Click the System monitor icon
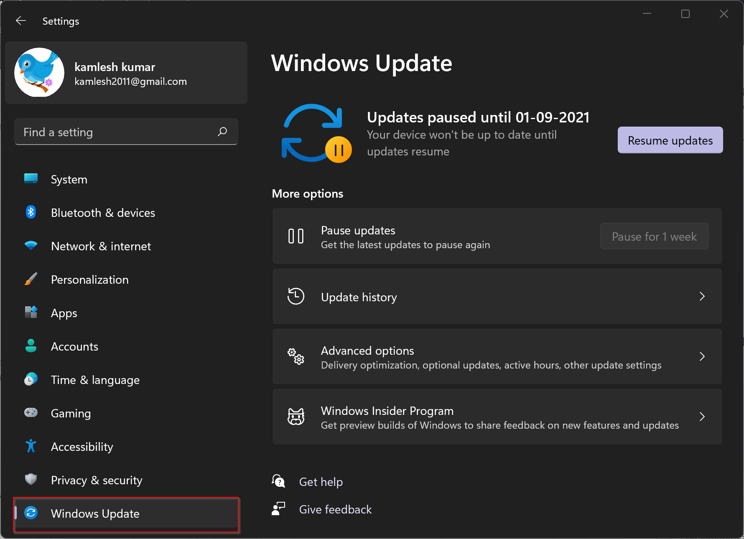The width and height of the screenshot is (744, 539). [x=31, y=179]
